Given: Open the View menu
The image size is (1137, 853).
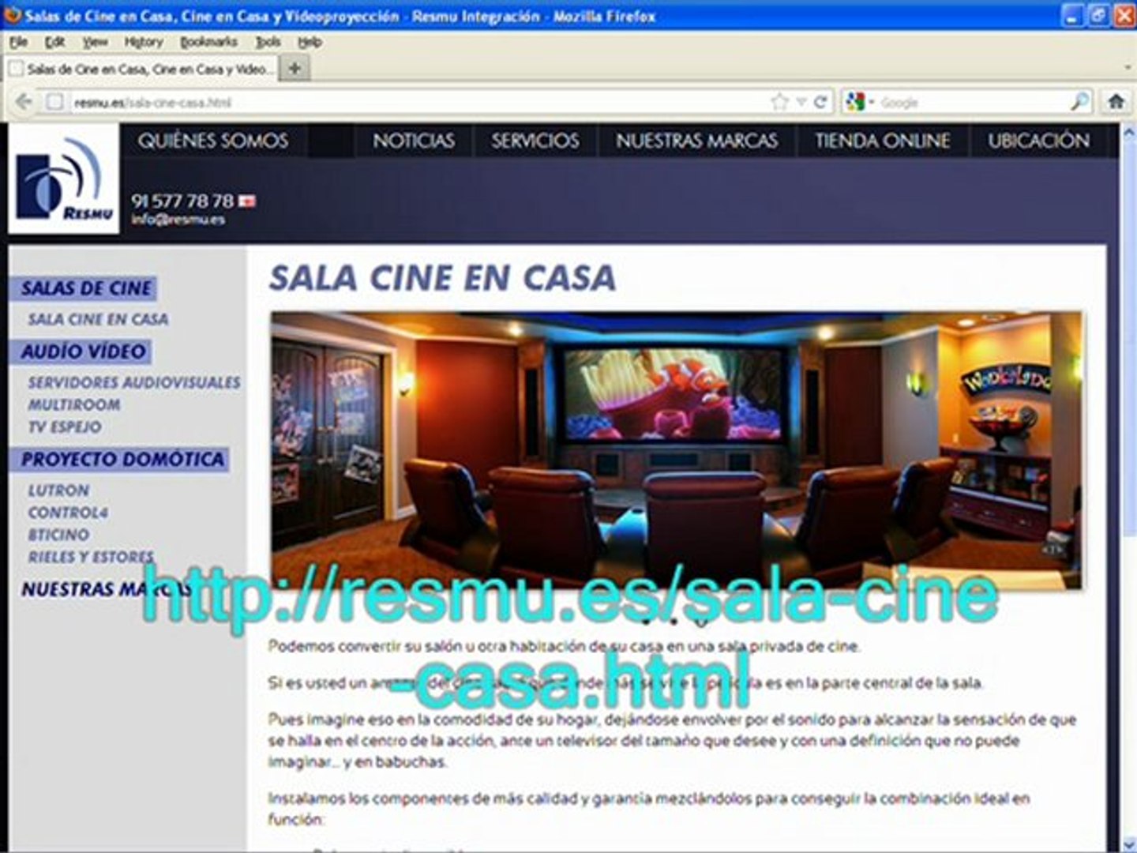Looking at the screenshot, I should pos(96,42).
